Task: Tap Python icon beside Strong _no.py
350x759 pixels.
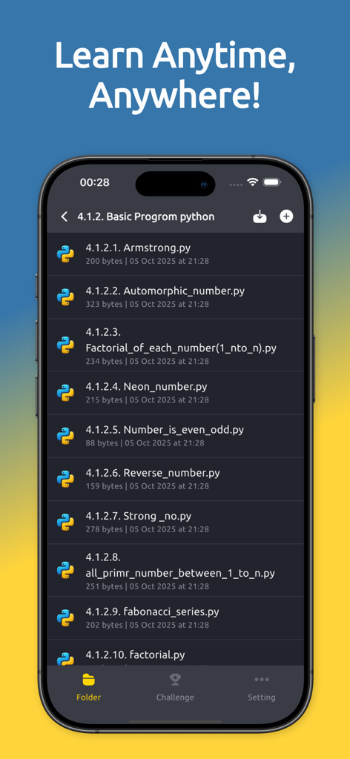Action: (65, 522)
